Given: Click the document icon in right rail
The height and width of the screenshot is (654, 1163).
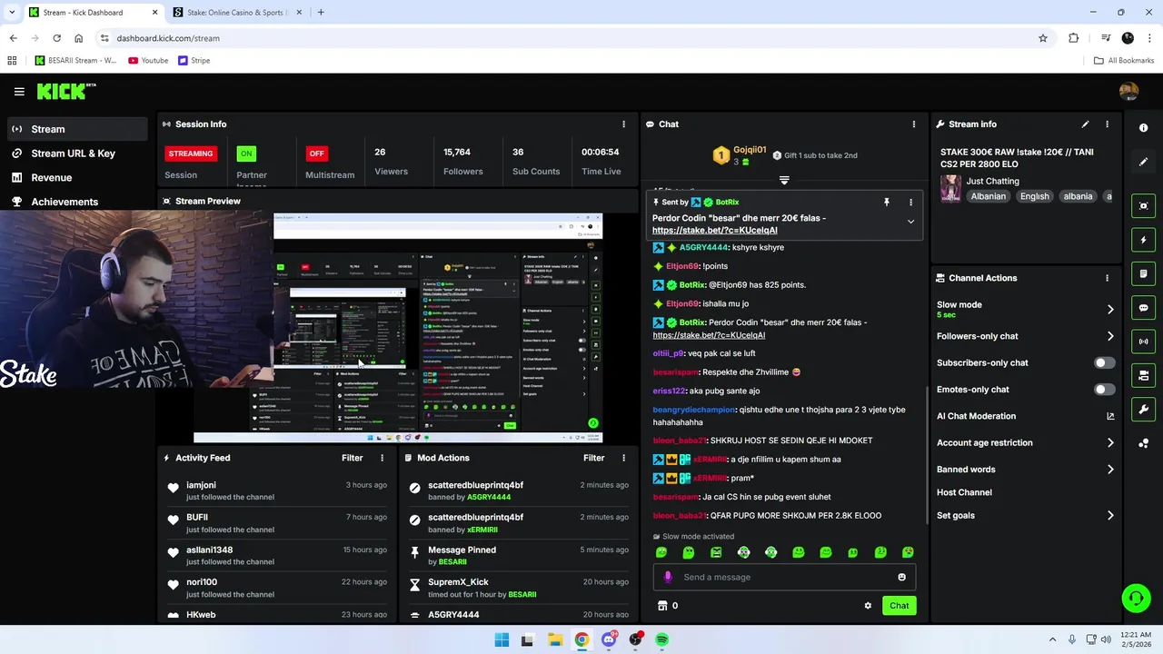Looking at the screenshot, I should point(1143,273).
